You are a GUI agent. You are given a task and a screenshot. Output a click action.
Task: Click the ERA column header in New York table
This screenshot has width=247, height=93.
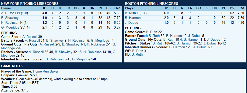pyautogui.click(x=117, y=8)
